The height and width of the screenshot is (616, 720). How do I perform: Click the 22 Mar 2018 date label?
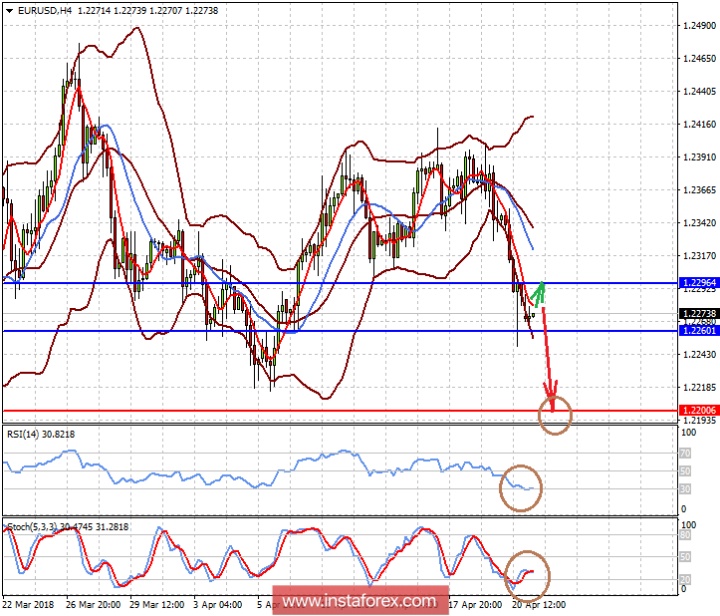point(30,605)
